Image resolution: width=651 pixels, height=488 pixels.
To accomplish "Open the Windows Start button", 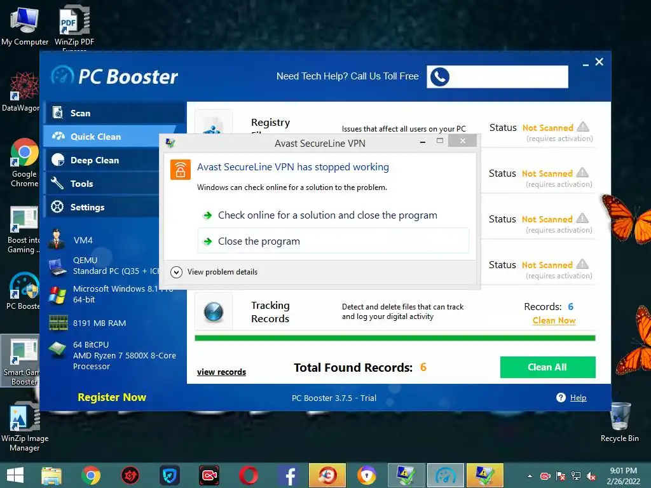I will click(15, 475).
